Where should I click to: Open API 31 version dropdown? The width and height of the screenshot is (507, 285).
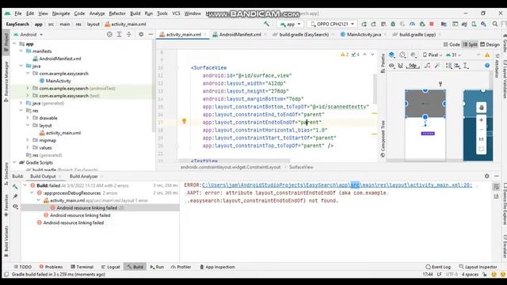pyautogui.click(x=453, y=55)
